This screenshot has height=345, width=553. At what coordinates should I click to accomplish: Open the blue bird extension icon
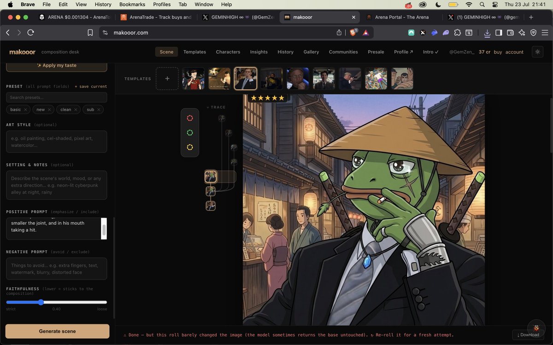[x=434, y=33]
